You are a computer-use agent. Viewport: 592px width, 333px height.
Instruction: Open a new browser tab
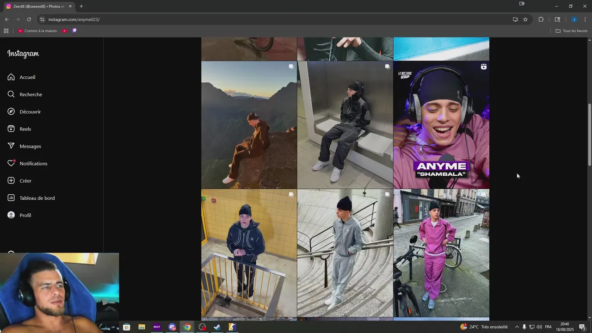click(x=81, y=6)
